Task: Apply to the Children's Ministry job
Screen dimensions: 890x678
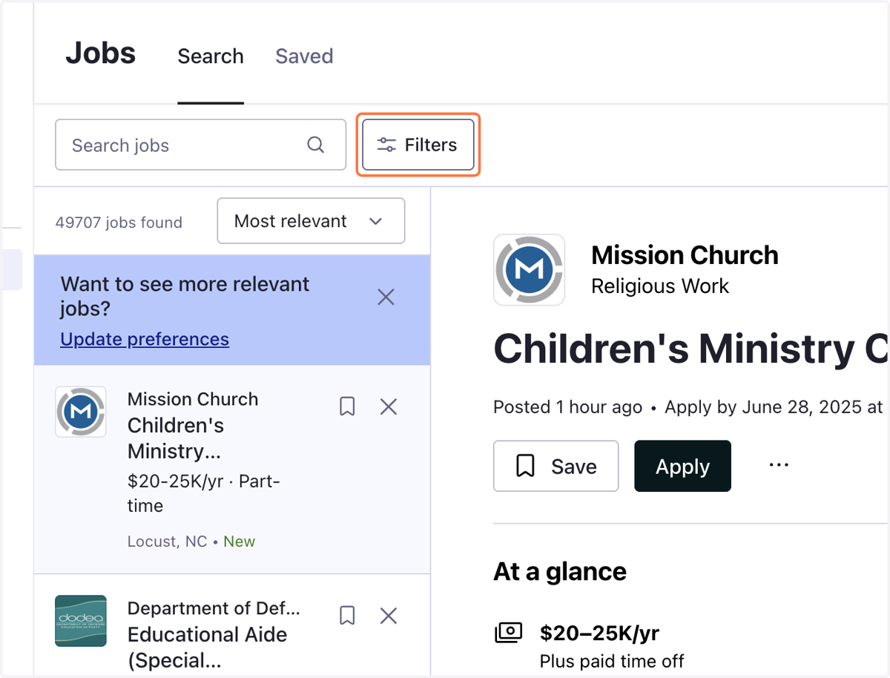Action: pyautogui.click(x=682, y=466)
